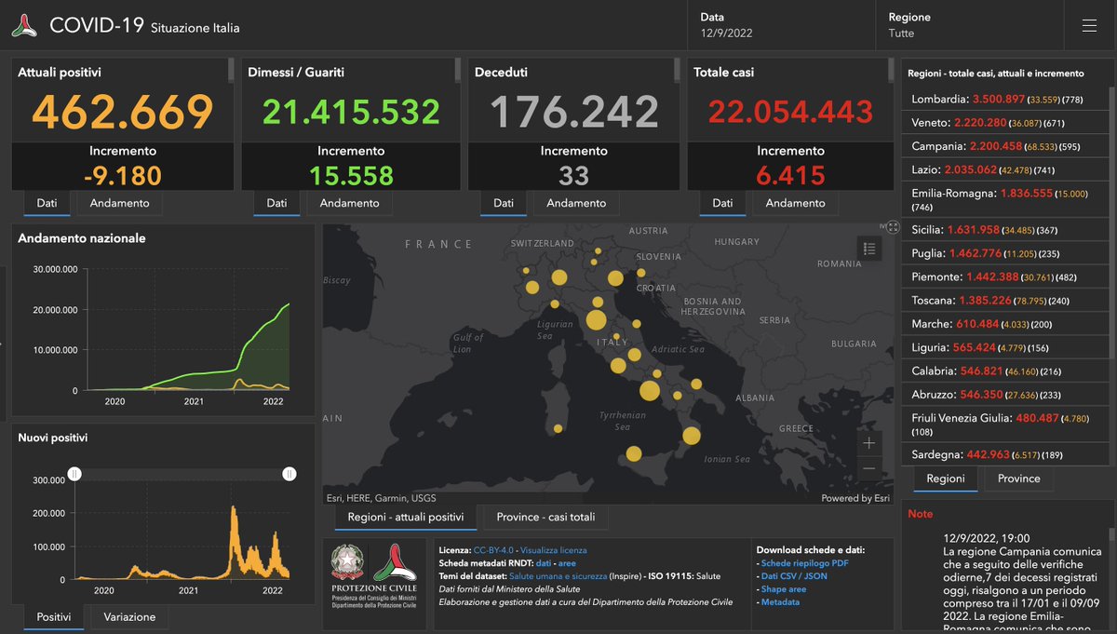This screenshot has width=1117, height=634.
Task: Open the hamburger menu in the top-right corner
Action: coord(1089,25)
